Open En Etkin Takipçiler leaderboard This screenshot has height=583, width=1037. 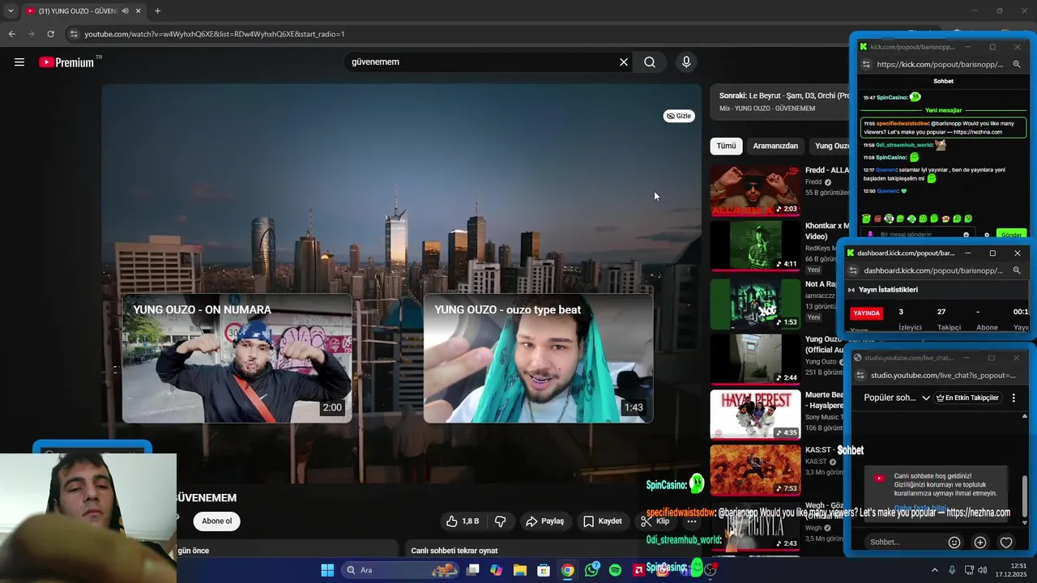point(967,398)
